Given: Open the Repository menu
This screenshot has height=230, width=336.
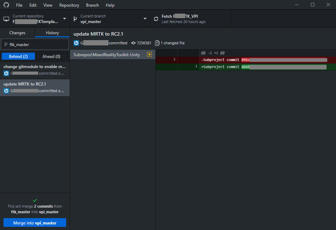Looking at the screenshot, I should pos(69,5).
